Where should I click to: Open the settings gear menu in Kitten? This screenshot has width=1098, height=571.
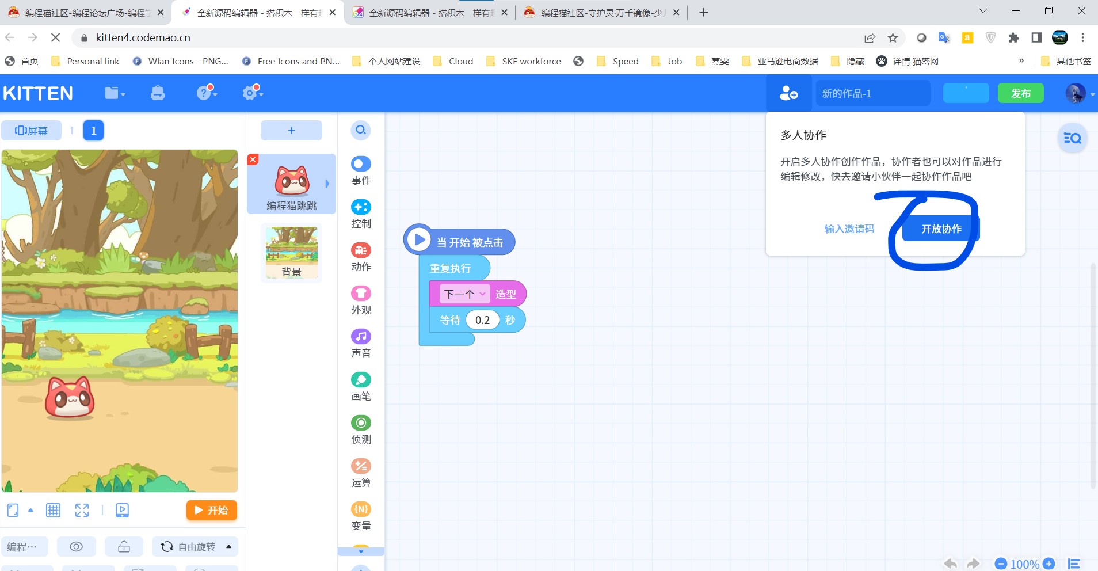click(x=252, y=92)
